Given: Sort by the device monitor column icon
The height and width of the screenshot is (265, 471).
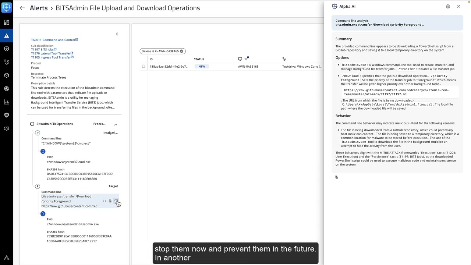Looking at the screenshot, I should 240,59.
